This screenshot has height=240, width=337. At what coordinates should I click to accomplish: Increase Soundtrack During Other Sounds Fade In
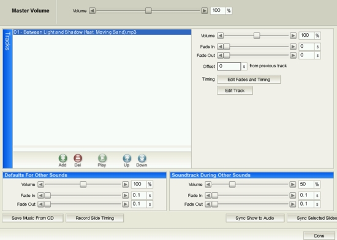292,195
